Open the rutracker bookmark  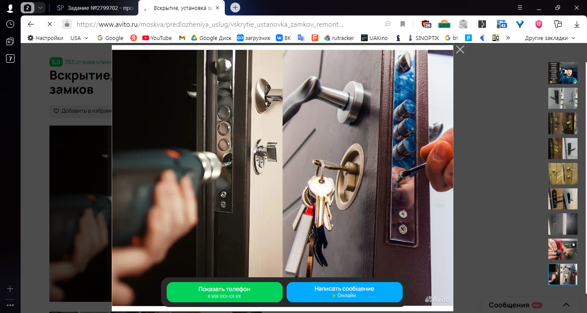(x=339, y=38)
